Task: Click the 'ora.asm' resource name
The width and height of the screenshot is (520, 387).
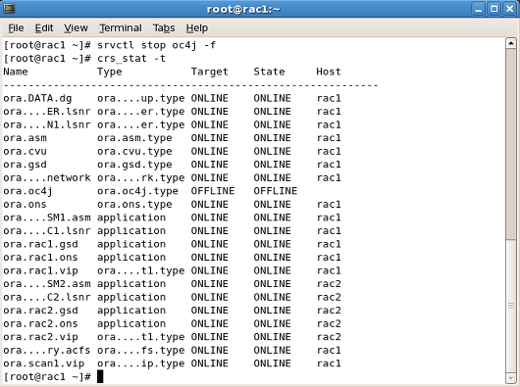Action: pyautogui.click(x=25, y=138)
